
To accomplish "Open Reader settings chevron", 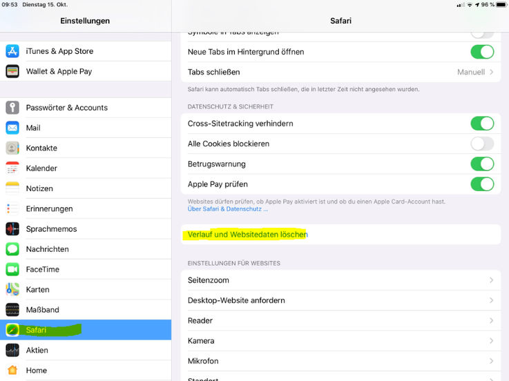I will (491, 321).
